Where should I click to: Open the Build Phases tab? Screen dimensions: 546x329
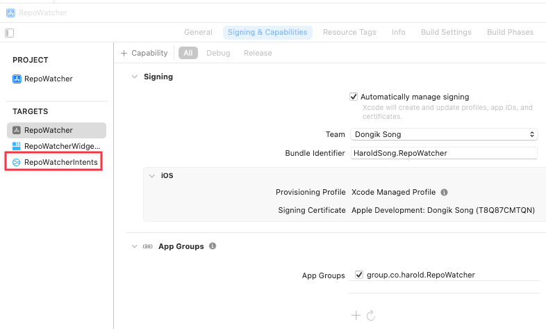[x=510, y=33]
